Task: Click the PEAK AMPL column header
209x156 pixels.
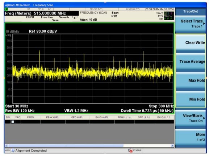Action: (x=53, y=117)
